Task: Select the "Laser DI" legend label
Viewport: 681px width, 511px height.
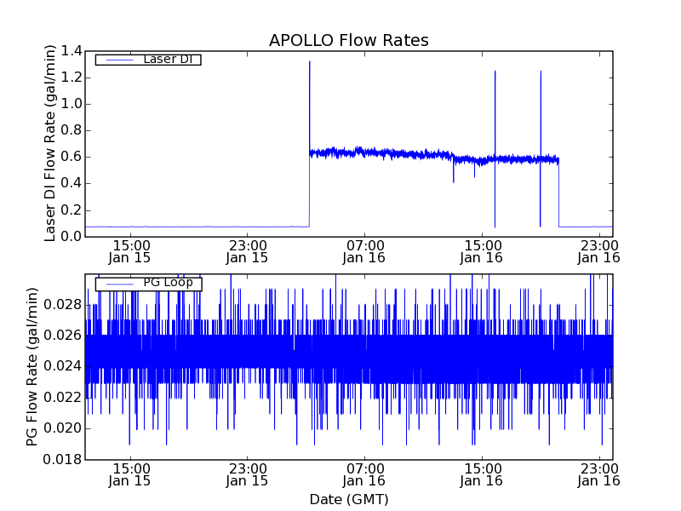Action: (167, 59)
